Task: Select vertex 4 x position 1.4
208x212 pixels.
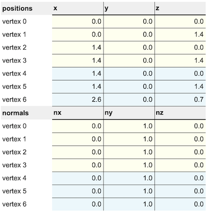Action: pyautogui.click(x=78, y=73)
